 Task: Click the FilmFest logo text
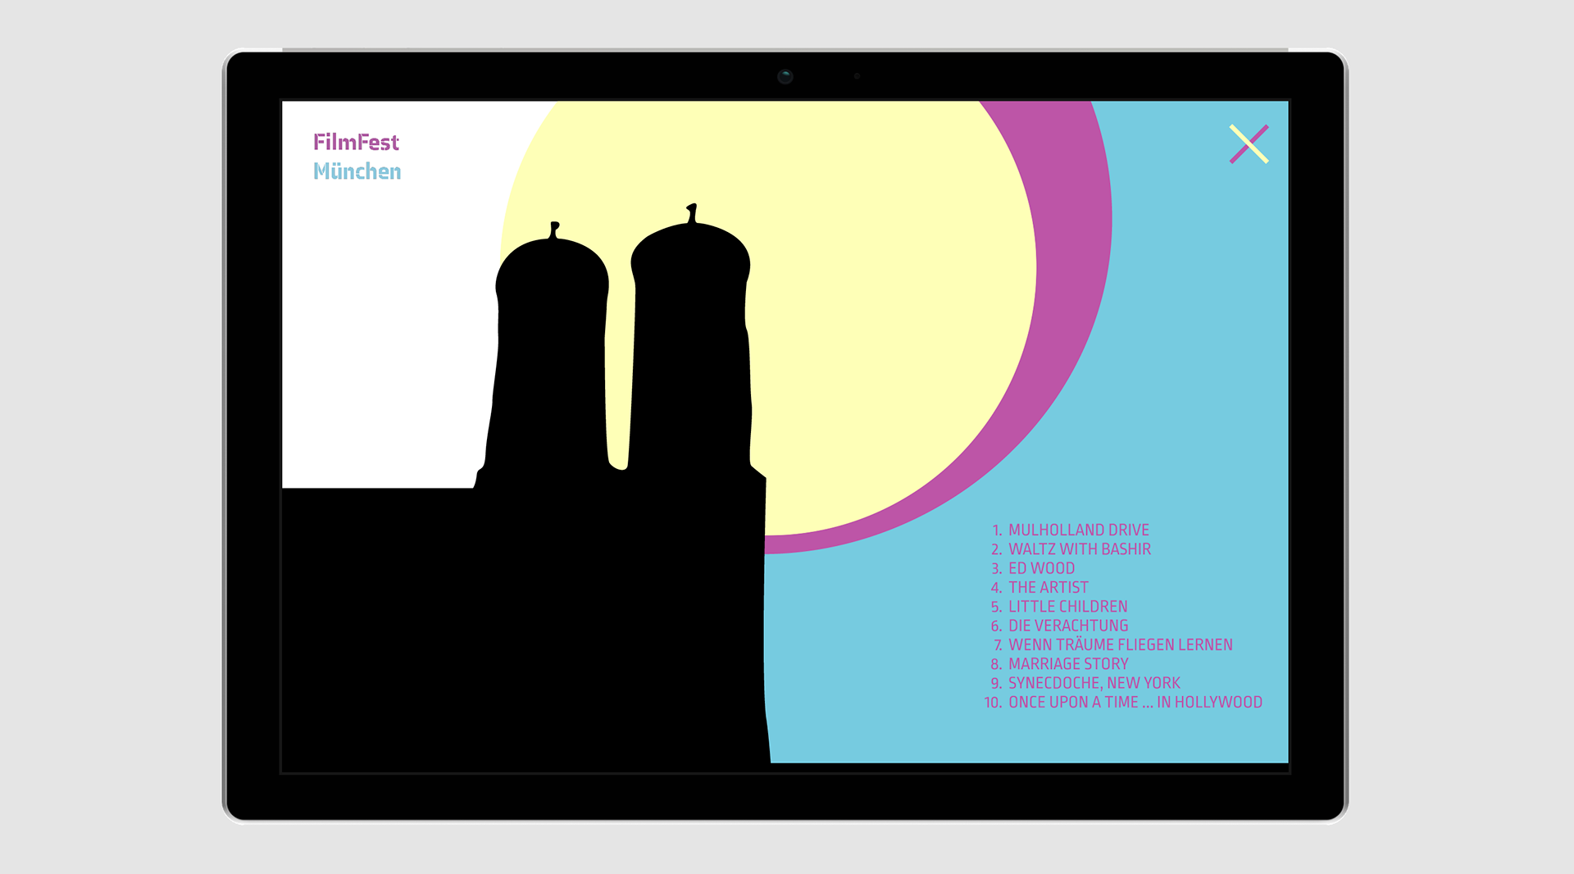356,143
